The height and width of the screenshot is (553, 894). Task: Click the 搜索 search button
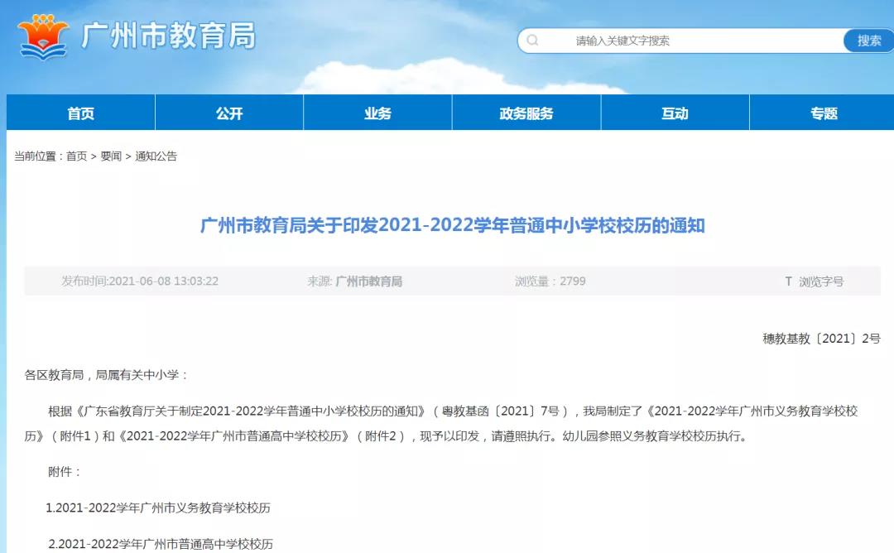point(868,41)
